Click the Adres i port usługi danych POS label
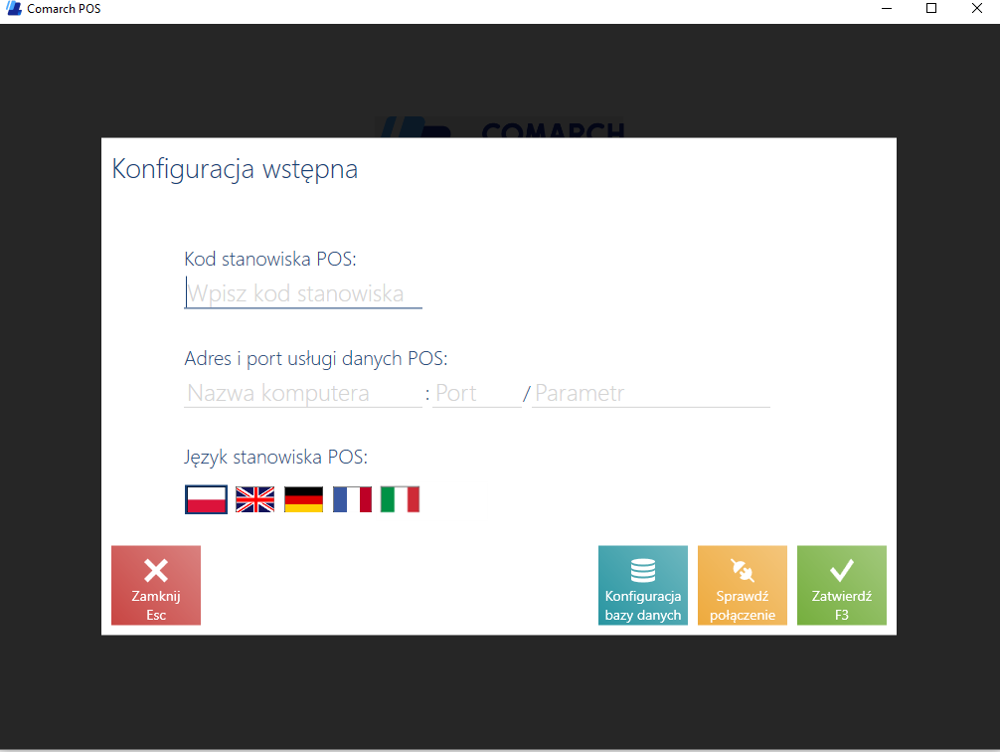Viewport: 1000px width, 752px height. click(316, 359)
